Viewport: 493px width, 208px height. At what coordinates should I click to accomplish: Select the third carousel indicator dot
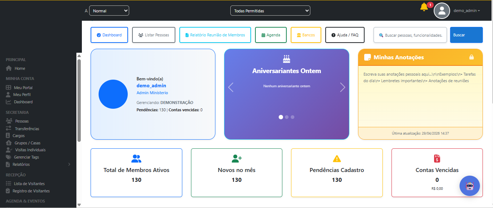293,117
